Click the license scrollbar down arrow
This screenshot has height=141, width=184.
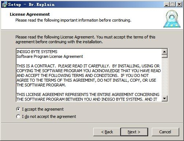(x=165, y=98)
